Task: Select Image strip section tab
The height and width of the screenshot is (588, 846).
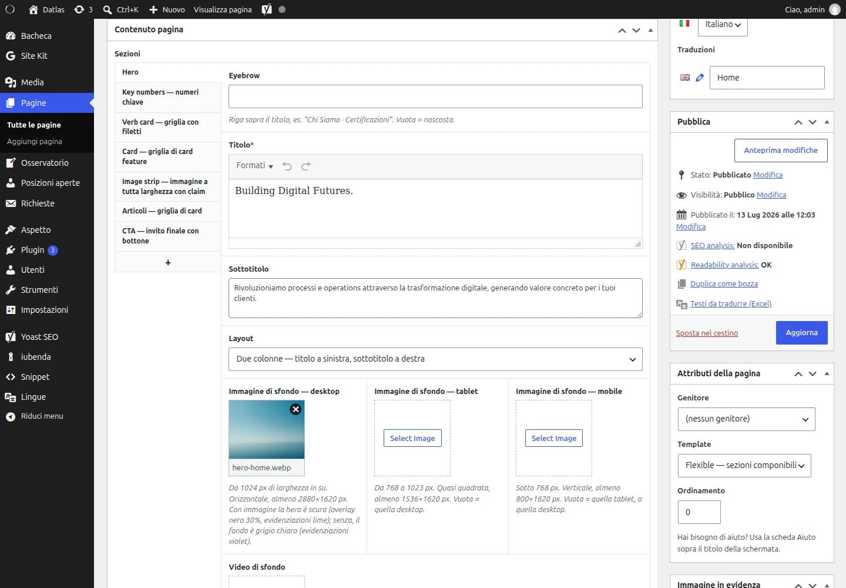Action: point(168,186)
